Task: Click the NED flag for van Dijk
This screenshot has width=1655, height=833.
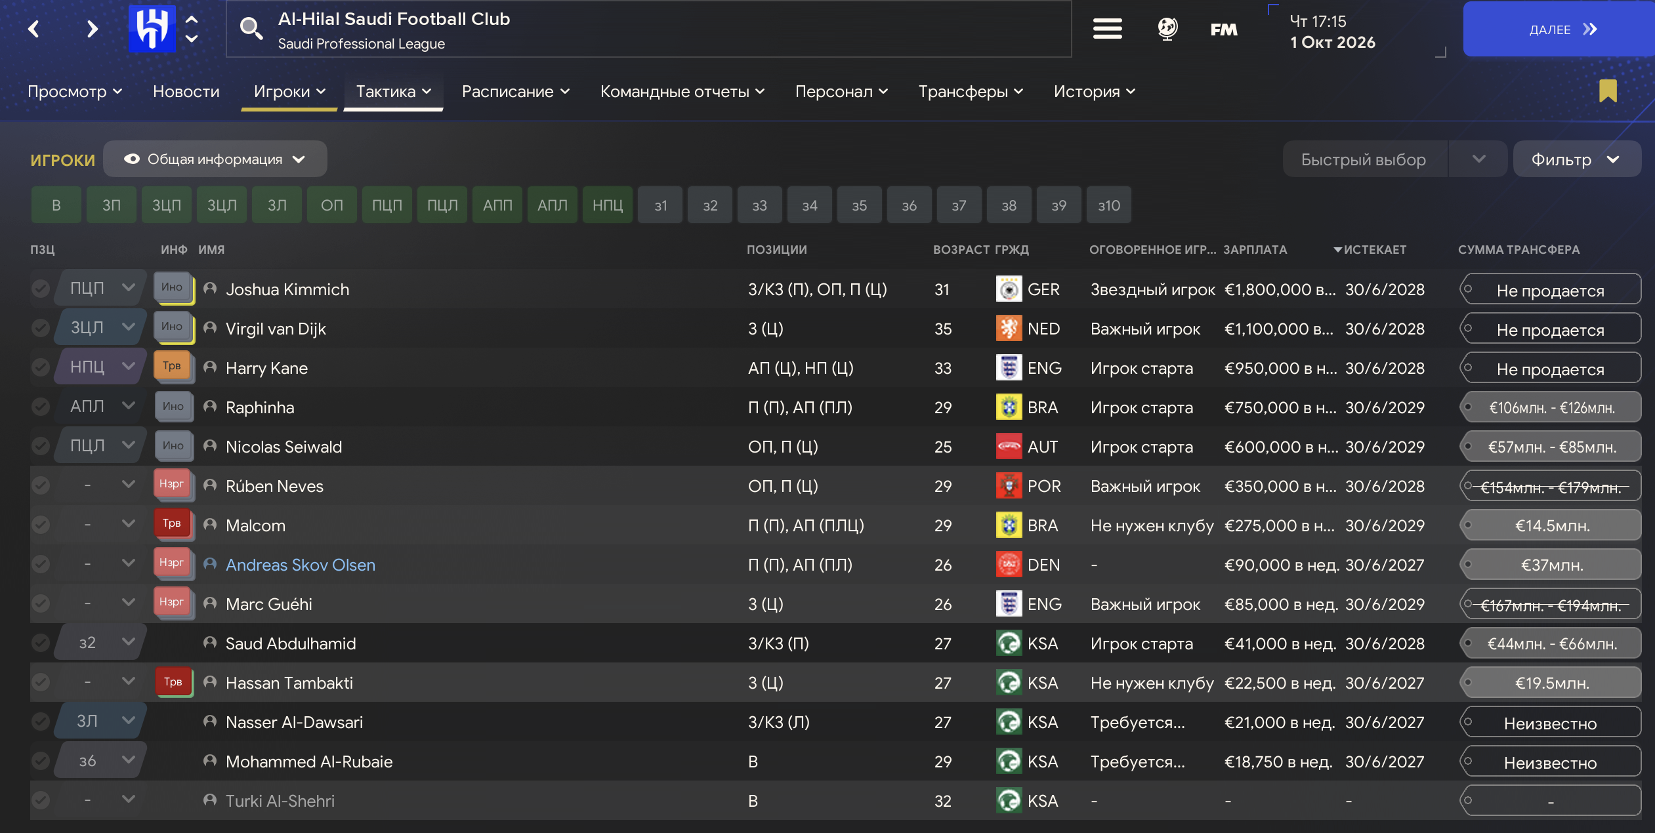Action: point(1009,329)
